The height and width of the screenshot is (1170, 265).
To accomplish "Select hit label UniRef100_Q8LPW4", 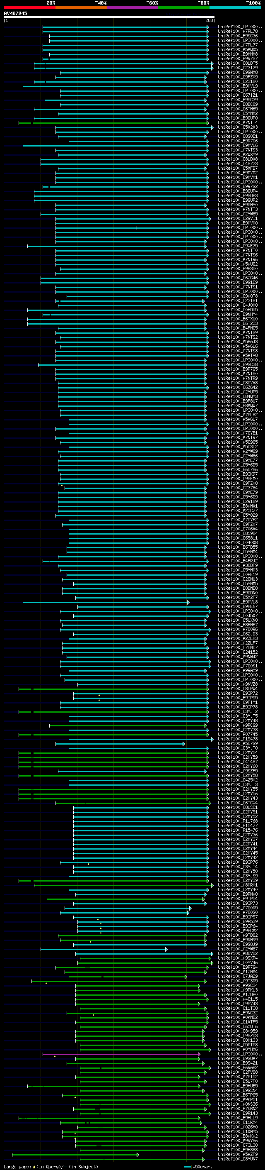I will click(x=238, y=689).
